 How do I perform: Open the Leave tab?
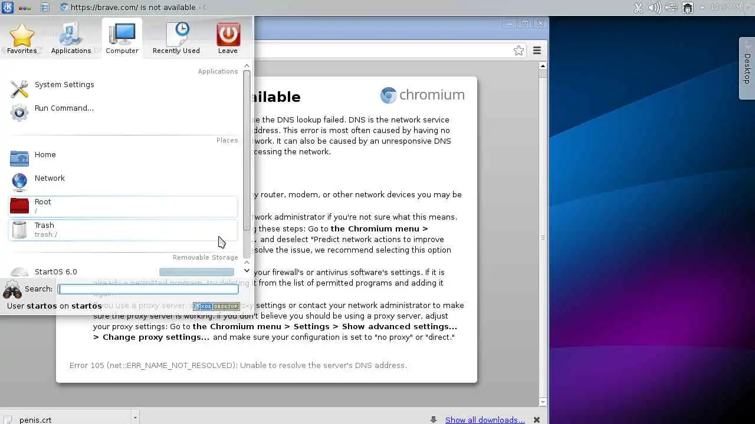(x=228, y=39)
